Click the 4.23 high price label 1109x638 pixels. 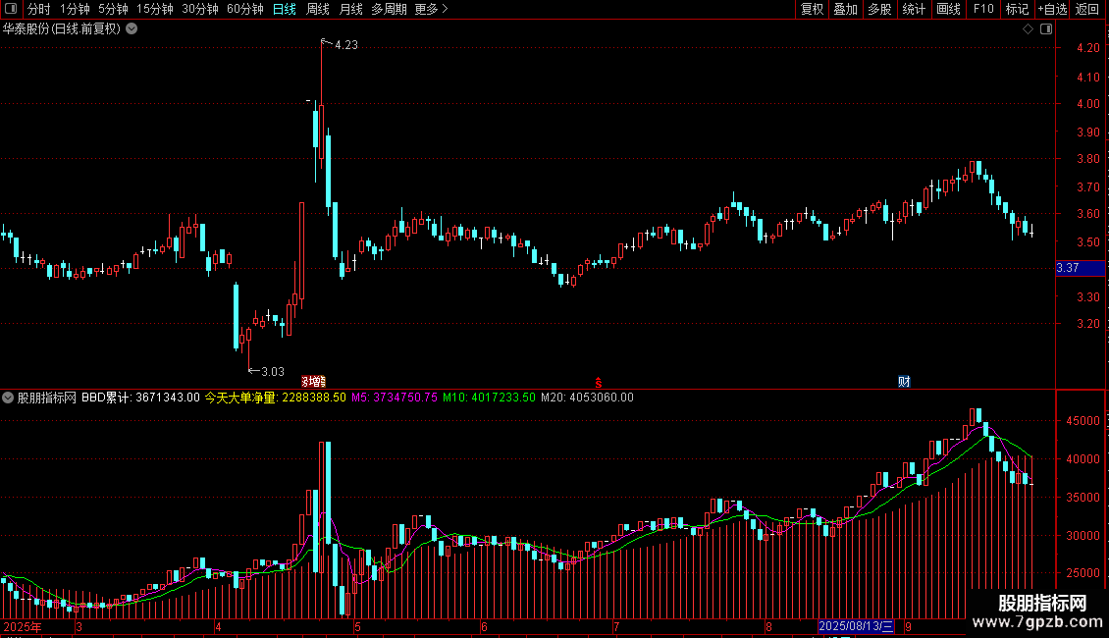coord(345,44)
